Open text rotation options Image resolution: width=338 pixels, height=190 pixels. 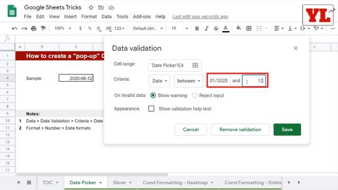coord(318,28)
